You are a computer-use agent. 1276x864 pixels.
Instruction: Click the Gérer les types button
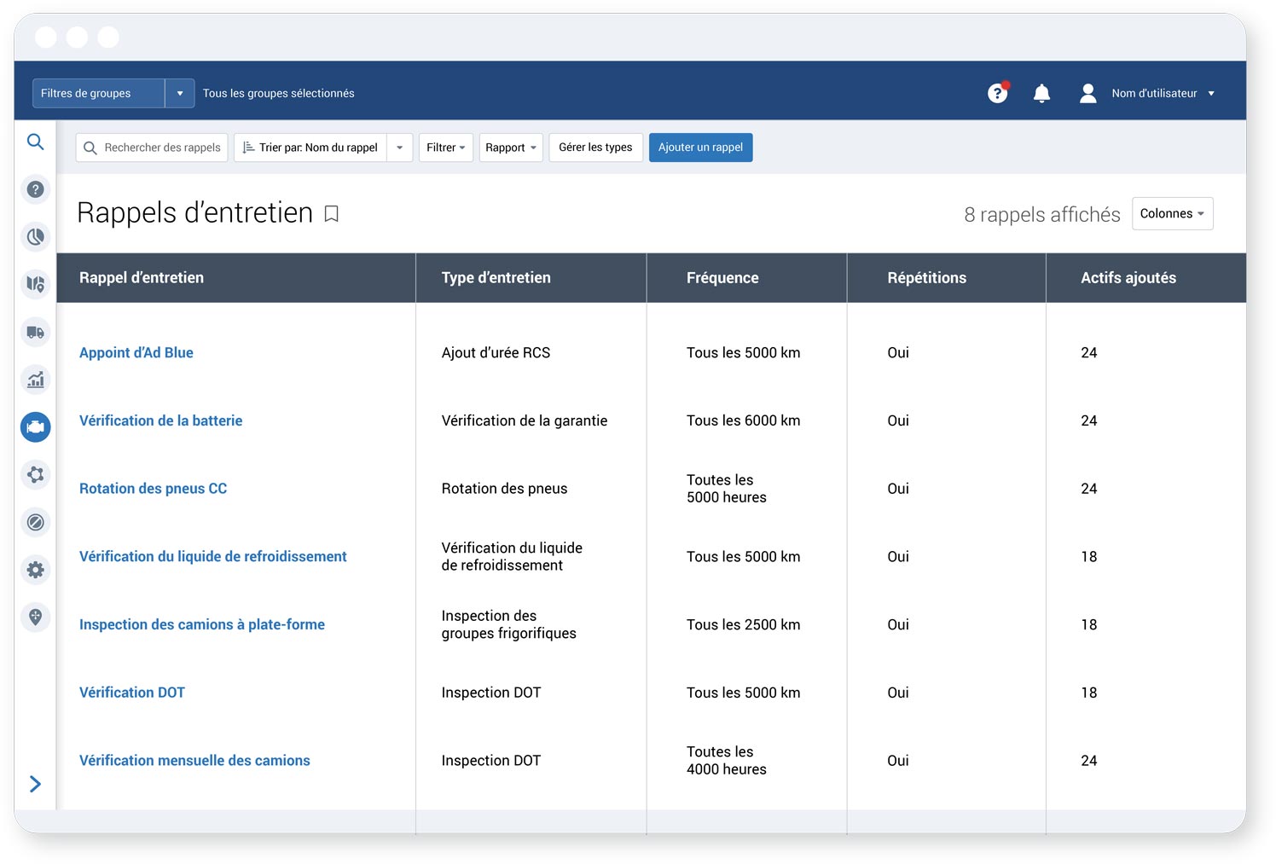[x=595, y=148]
